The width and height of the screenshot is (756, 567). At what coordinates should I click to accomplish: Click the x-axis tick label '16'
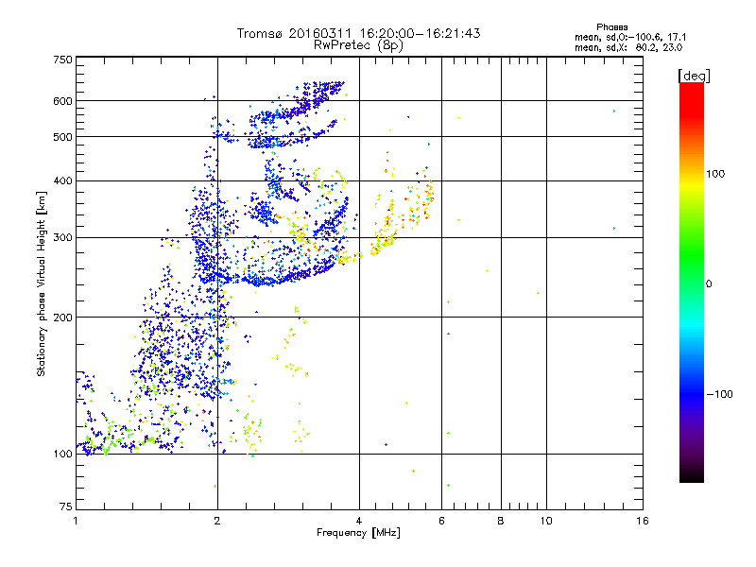(643, 521)
